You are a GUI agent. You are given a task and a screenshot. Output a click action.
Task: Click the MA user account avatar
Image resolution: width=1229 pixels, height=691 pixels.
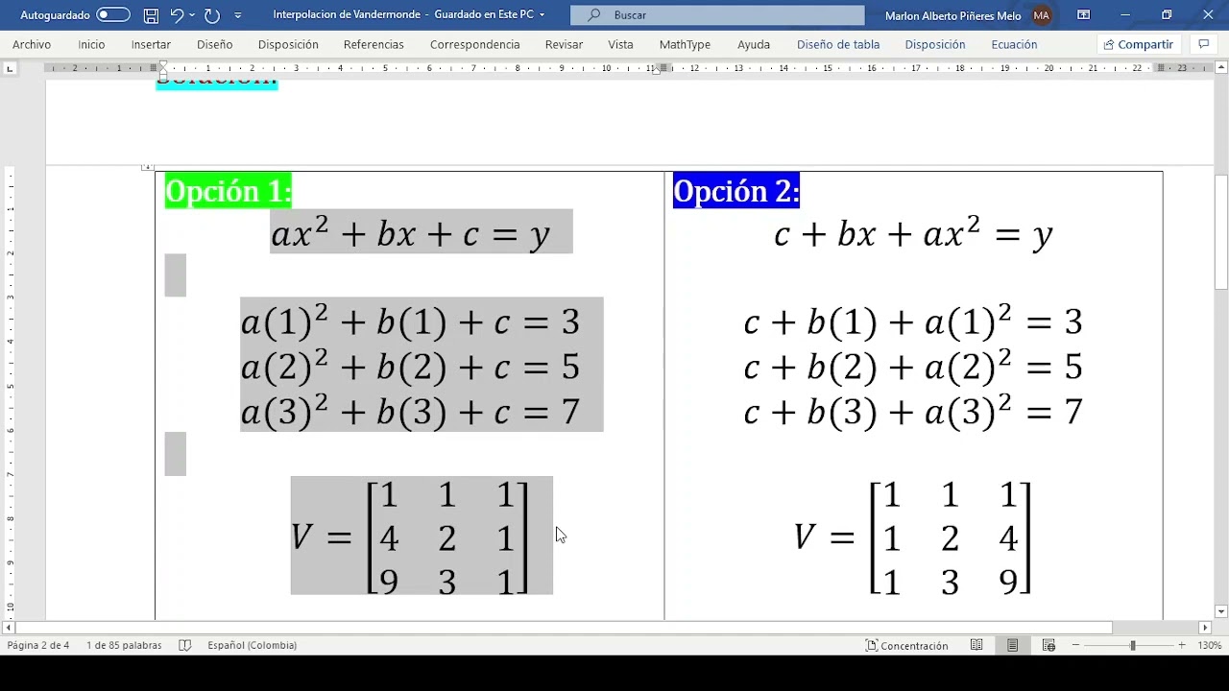[1042, 15]
